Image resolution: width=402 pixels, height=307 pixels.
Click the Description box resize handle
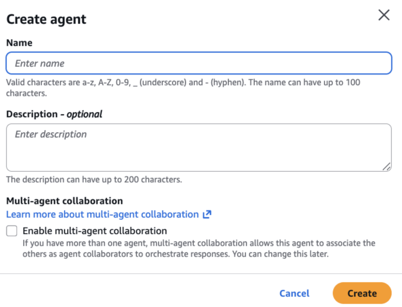[387, 167]
